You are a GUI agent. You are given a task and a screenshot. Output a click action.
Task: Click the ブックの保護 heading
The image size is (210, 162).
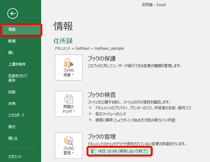[102, 59]
